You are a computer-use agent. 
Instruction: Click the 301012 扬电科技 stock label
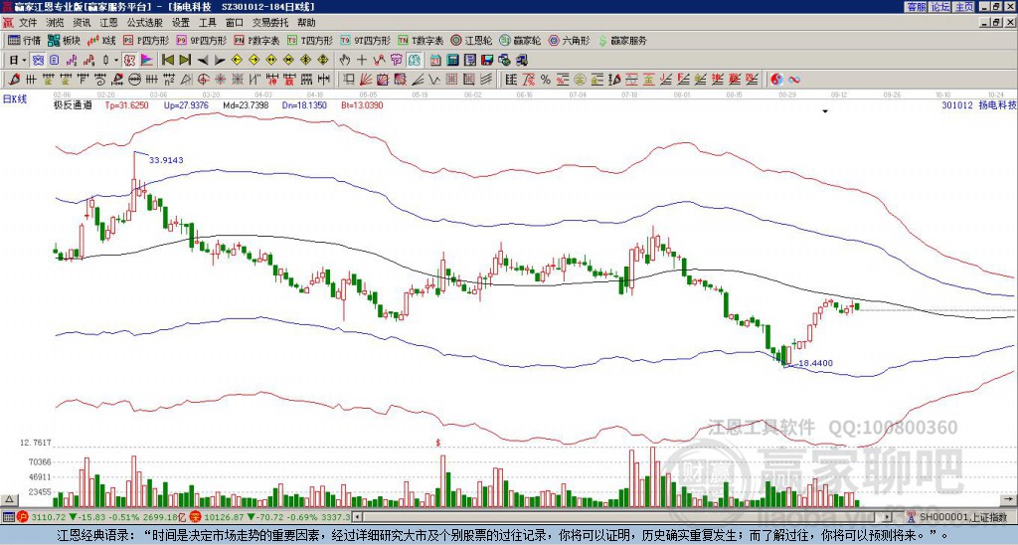(978, 104)
